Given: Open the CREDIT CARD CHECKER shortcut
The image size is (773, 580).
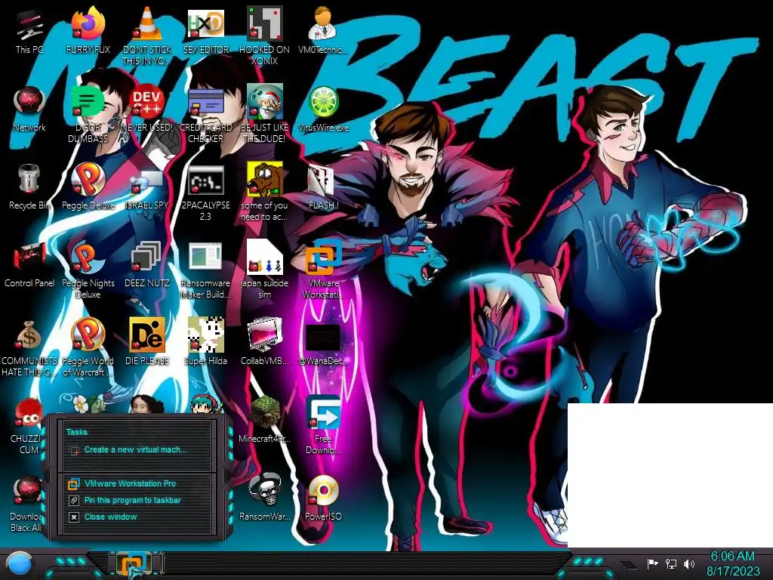Looking at the screenshot, I should coord(205,115).
